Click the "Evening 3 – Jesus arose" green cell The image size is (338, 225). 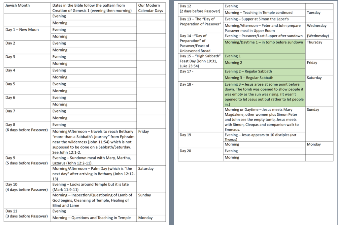(x=264, y=94)
